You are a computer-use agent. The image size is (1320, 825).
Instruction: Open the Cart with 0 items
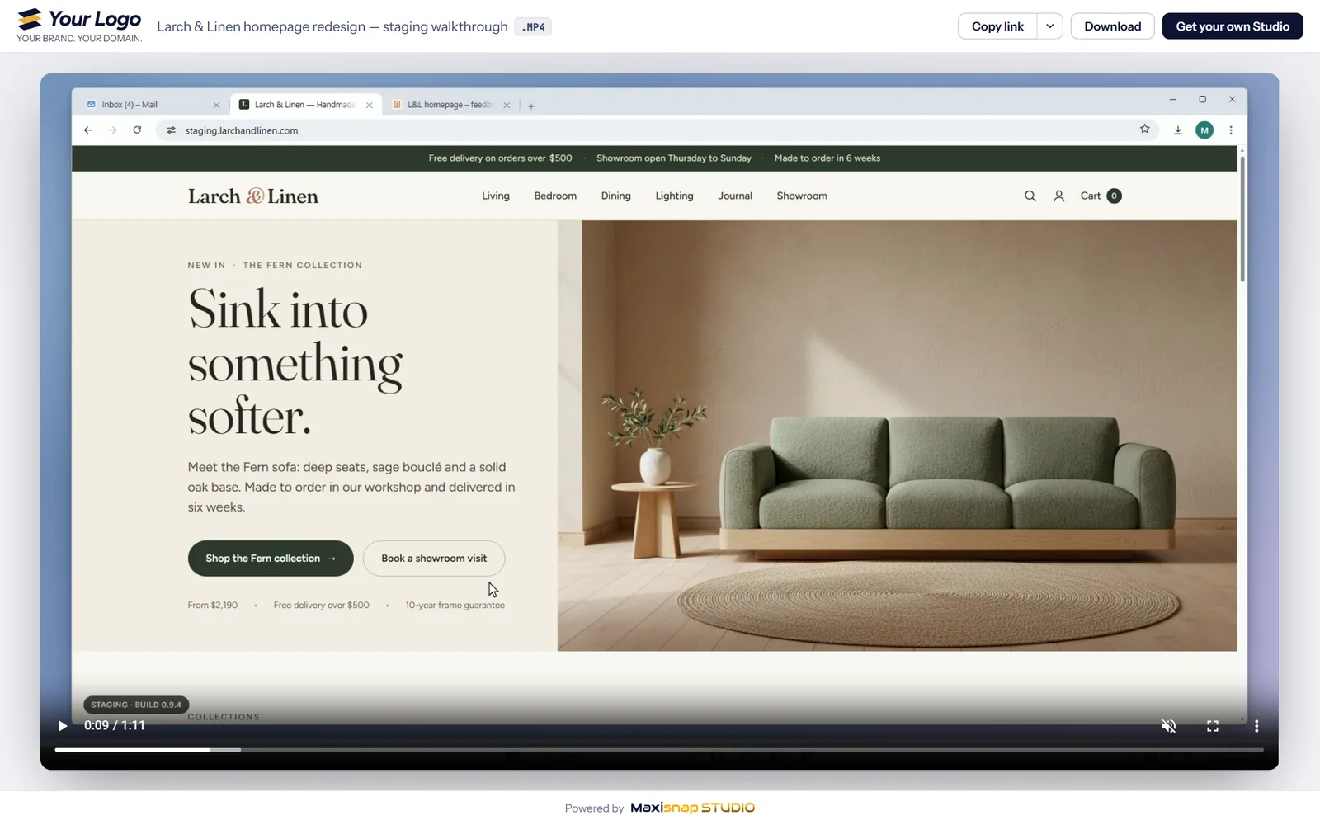point(1101,196)
